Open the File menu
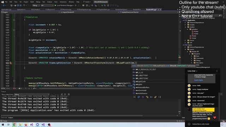Screen dimensions: 226x127 (6, 2)
